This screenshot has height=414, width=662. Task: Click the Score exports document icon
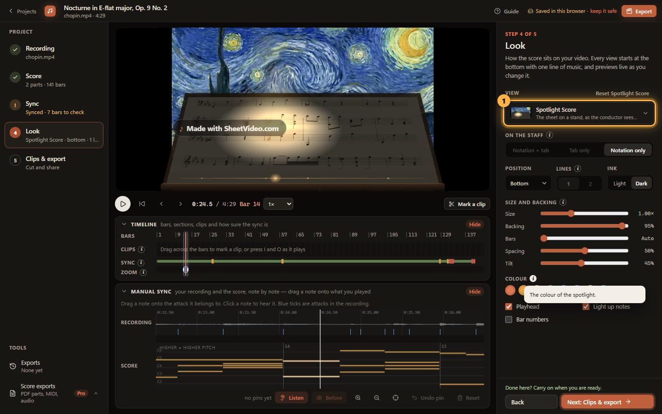(x=13, y=393)
